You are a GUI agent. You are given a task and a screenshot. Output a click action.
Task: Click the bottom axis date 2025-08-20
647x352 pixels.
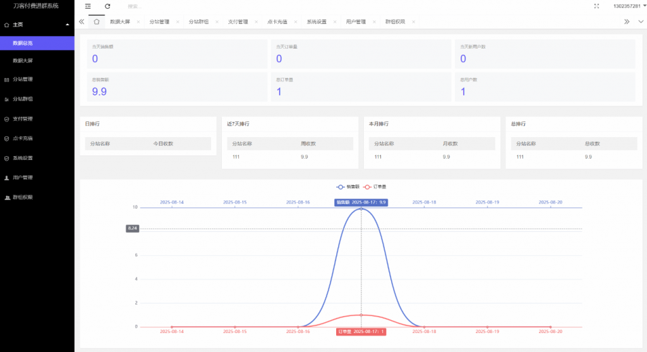(550, 331)
